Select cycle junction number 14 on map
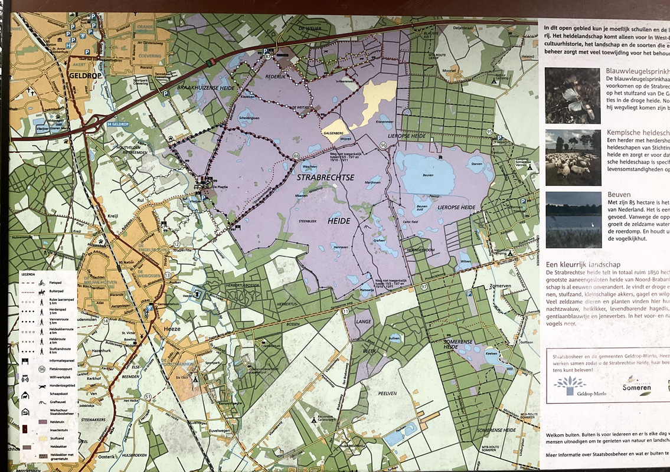This screenshot has height=472, width=670. [106, 321]
